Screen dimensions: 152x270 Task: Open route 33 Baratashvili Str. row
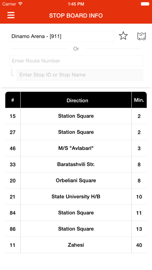coord(76,164)
